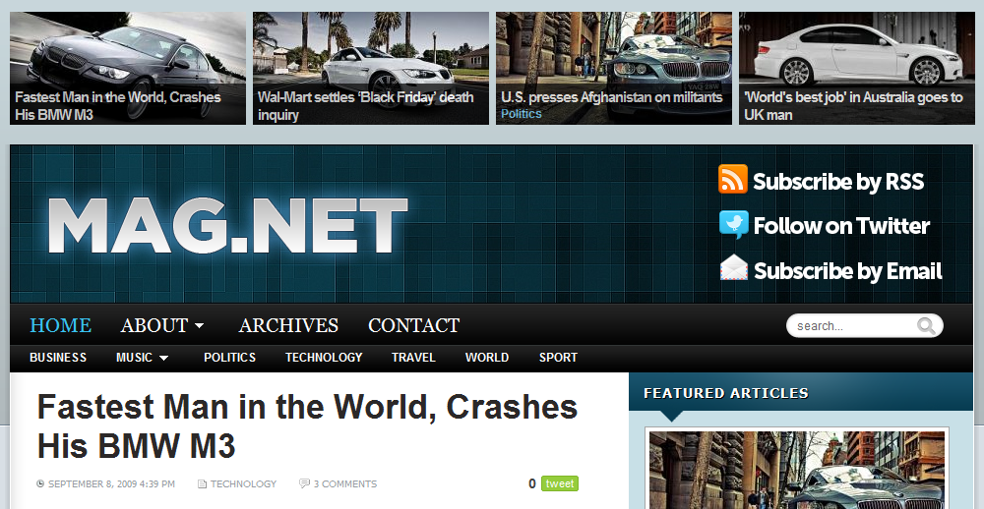Open the Featured Articles car image
The width and height of the screenshot is (984, 509).
pyautogui.click(x=797, y=470)
